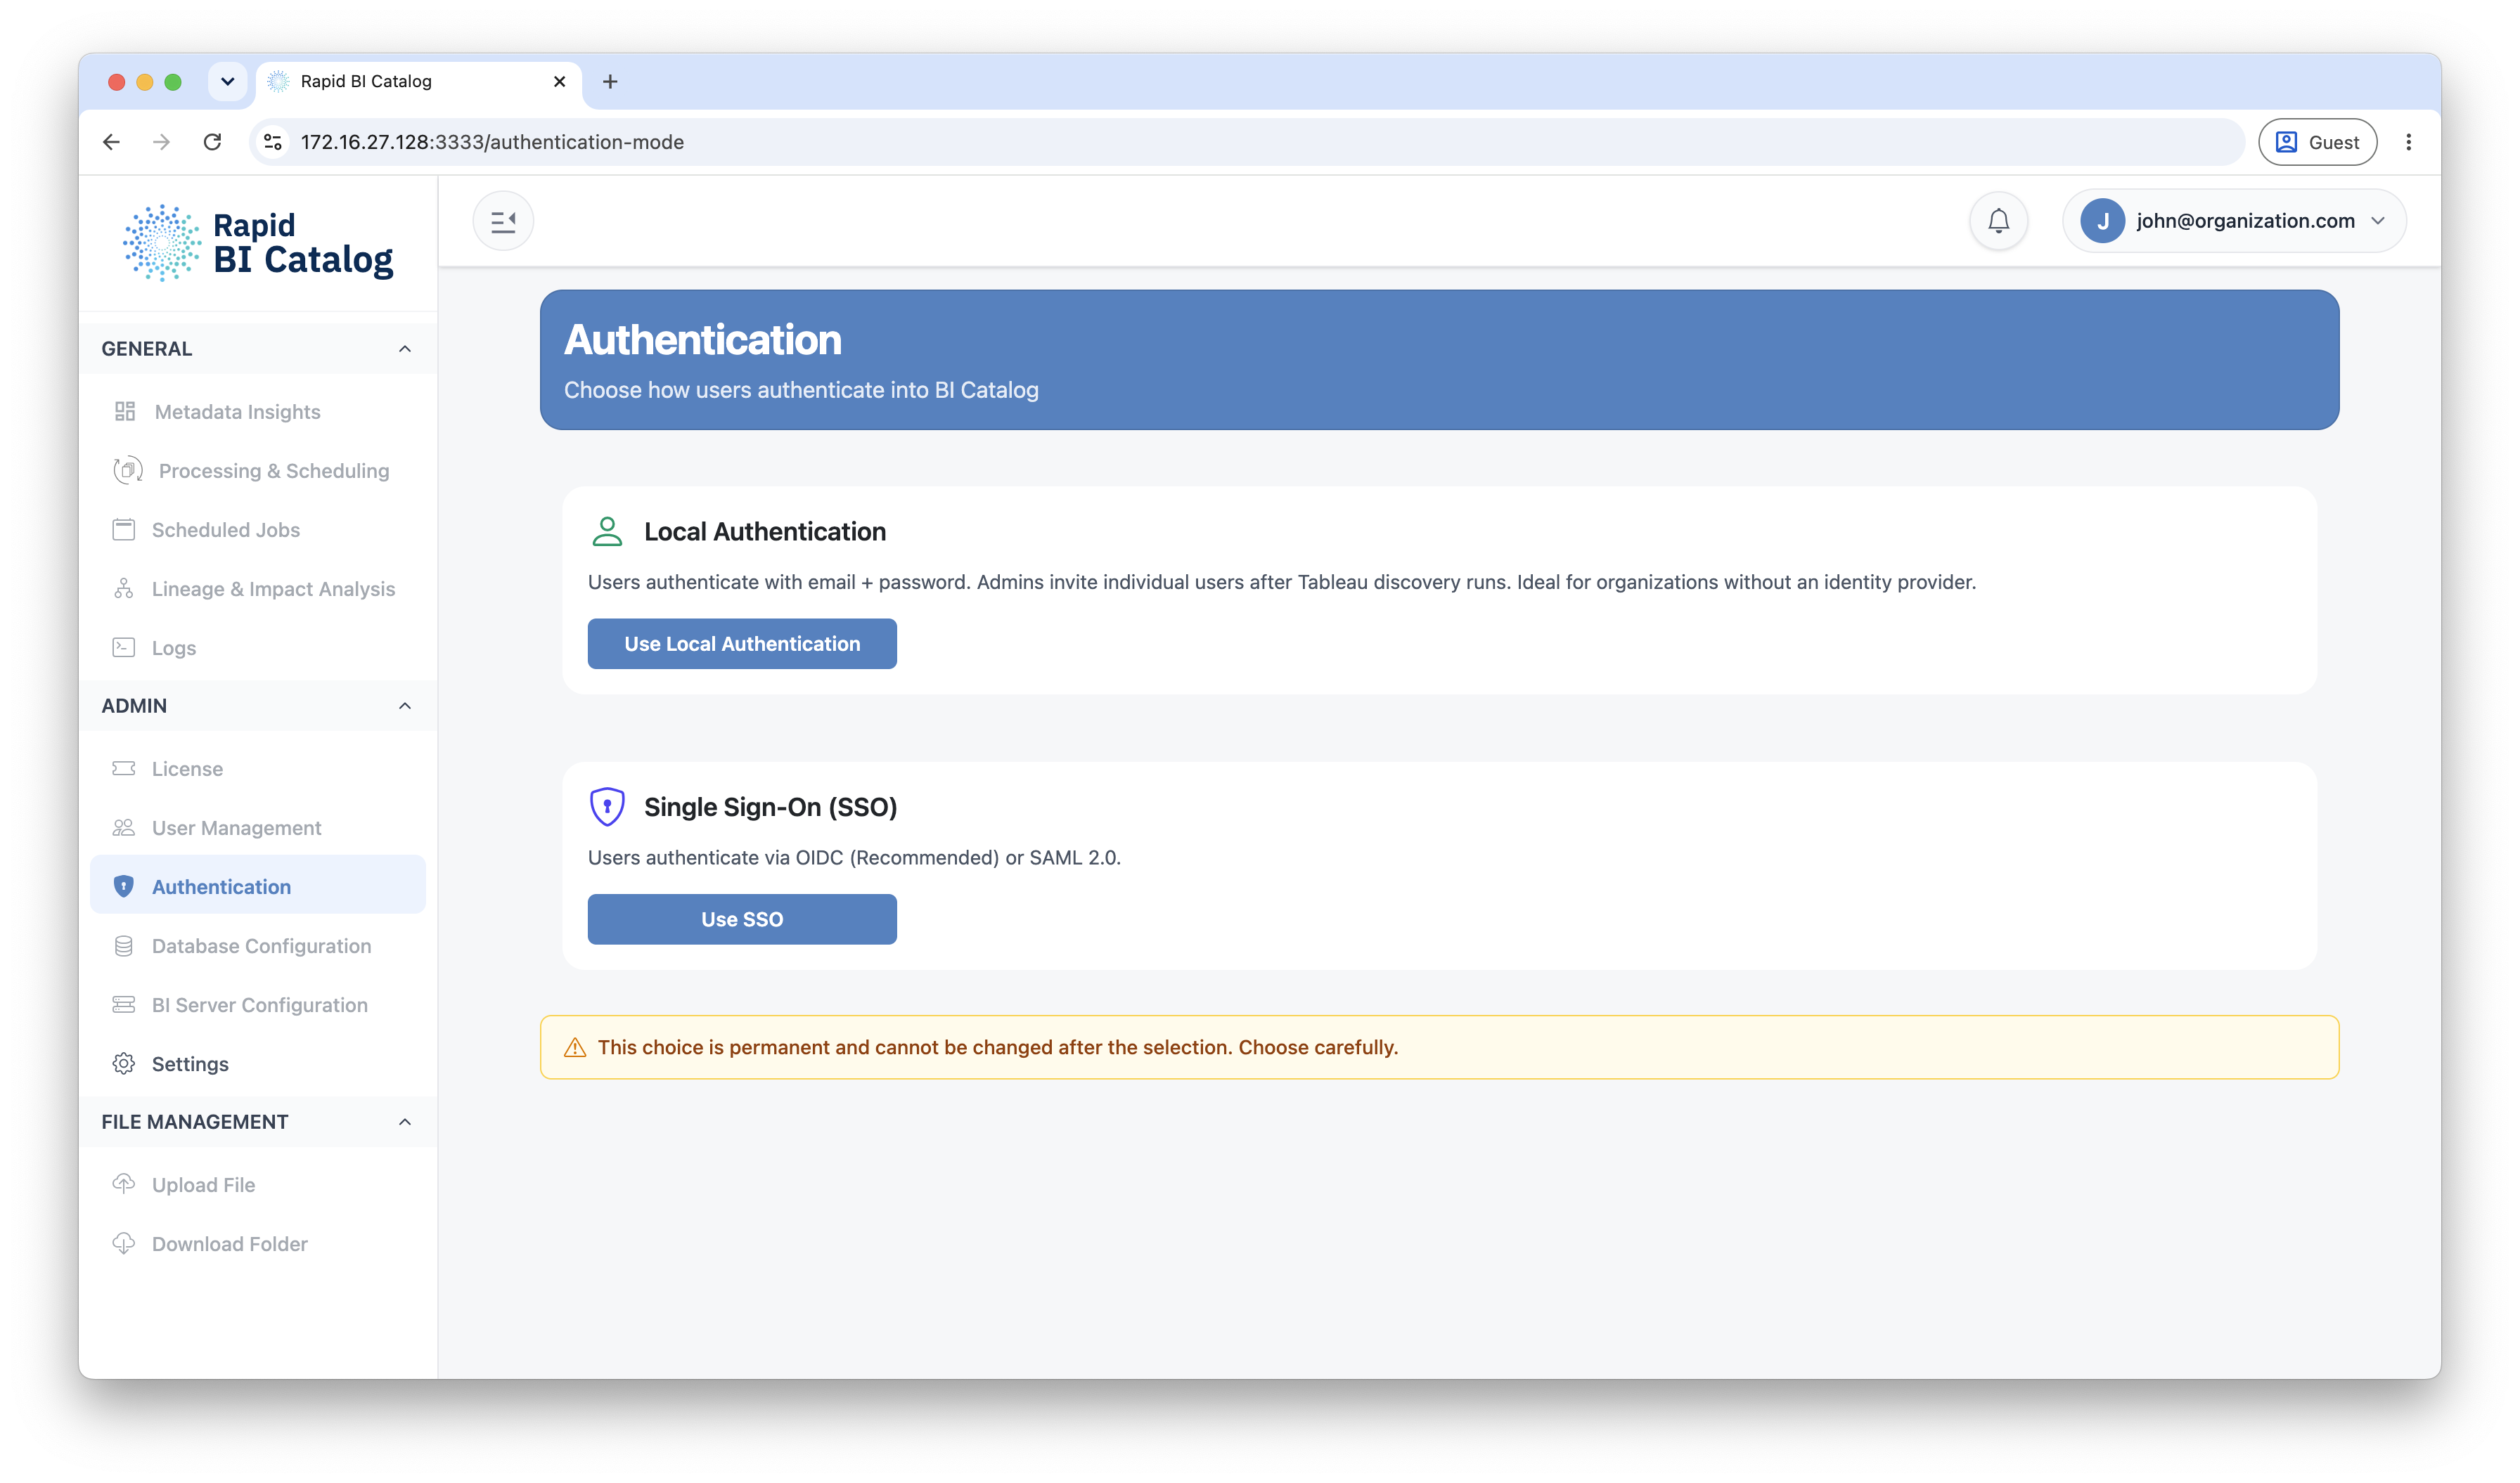This screenshot has width=2520, height=1483.
Task: Open Download Folder
Action: tap(258, 1243)
